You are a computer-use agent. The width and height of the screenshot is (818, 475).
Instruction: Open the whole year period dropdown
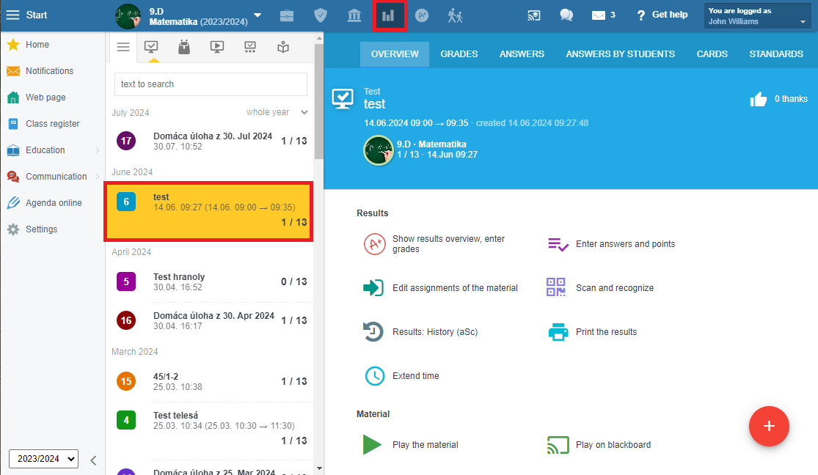[x=277, y=112]
